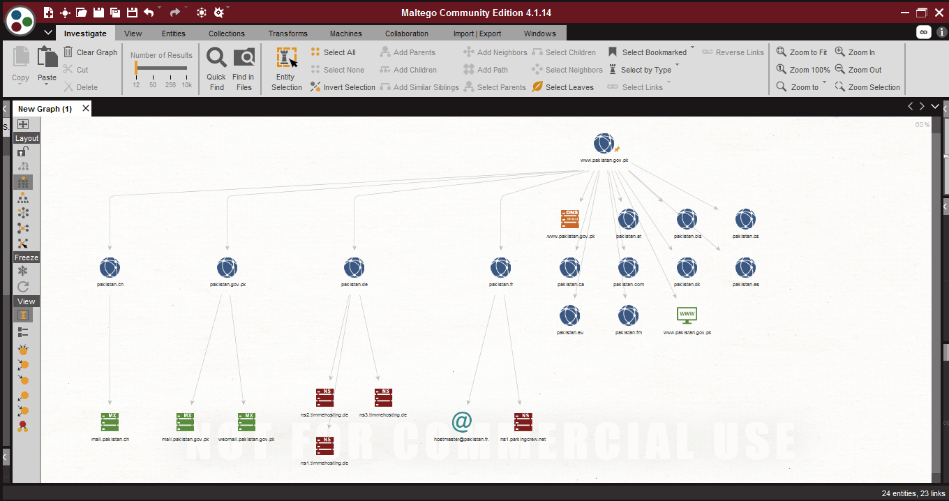Open the View ribbon tab
The image size is (949, 501).
[133, 33]
